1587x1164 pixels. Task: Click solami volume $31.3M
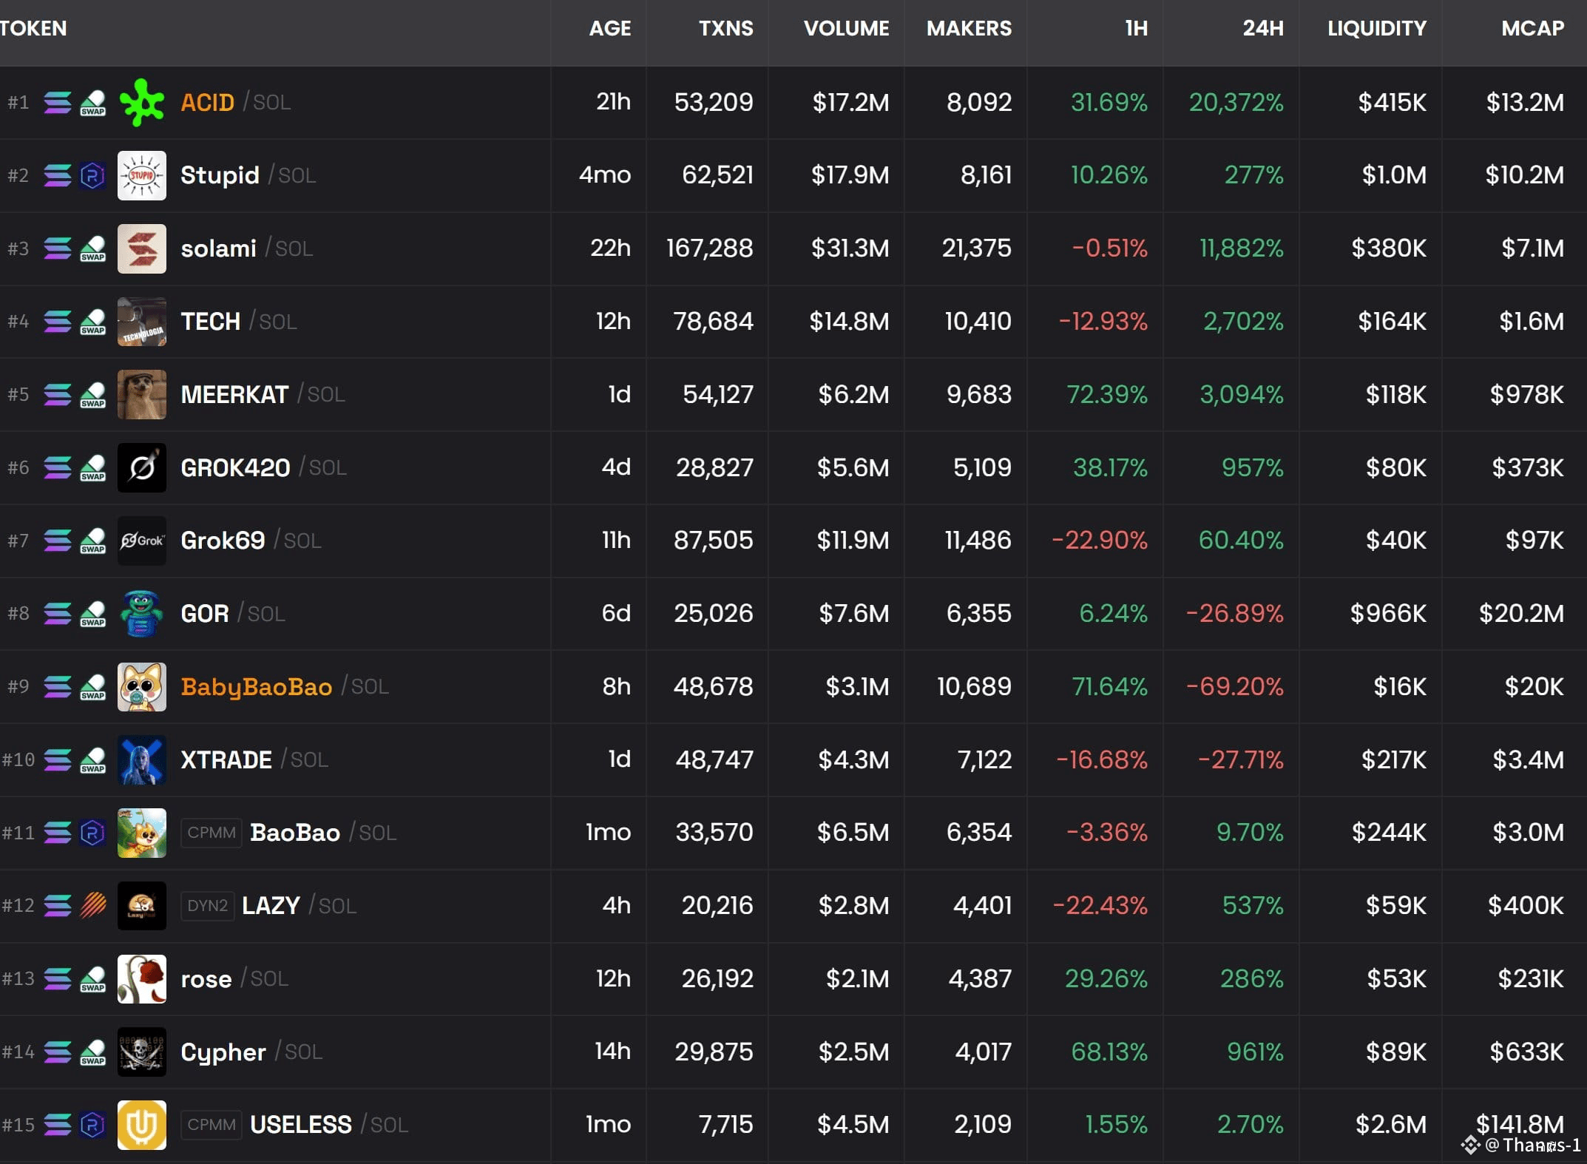click(850, 248)
